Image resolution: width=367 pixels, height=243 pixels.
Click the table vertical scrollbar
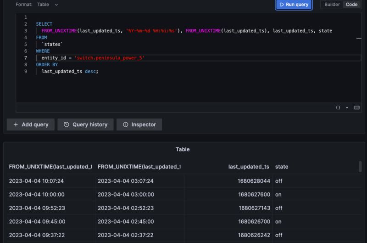[x=360, y=167]
